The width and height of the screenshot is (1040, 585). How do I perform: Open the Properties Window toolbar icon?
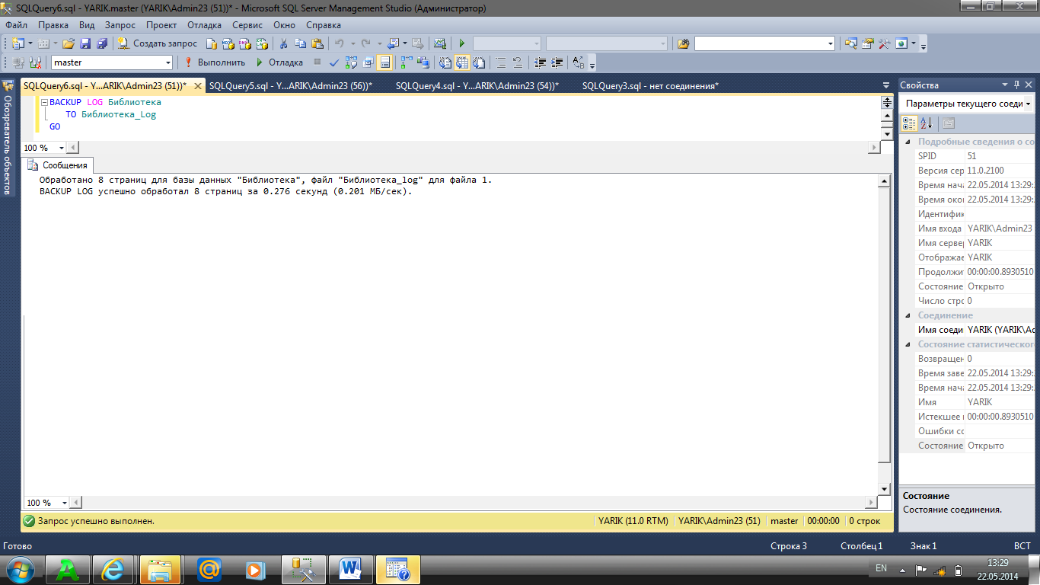pos(867,43)
